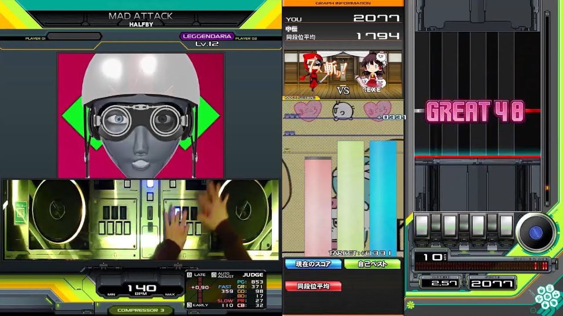Screen dimensions: 563x316
Task: Click the VS text between characters
Action: (x=343, y=90)
